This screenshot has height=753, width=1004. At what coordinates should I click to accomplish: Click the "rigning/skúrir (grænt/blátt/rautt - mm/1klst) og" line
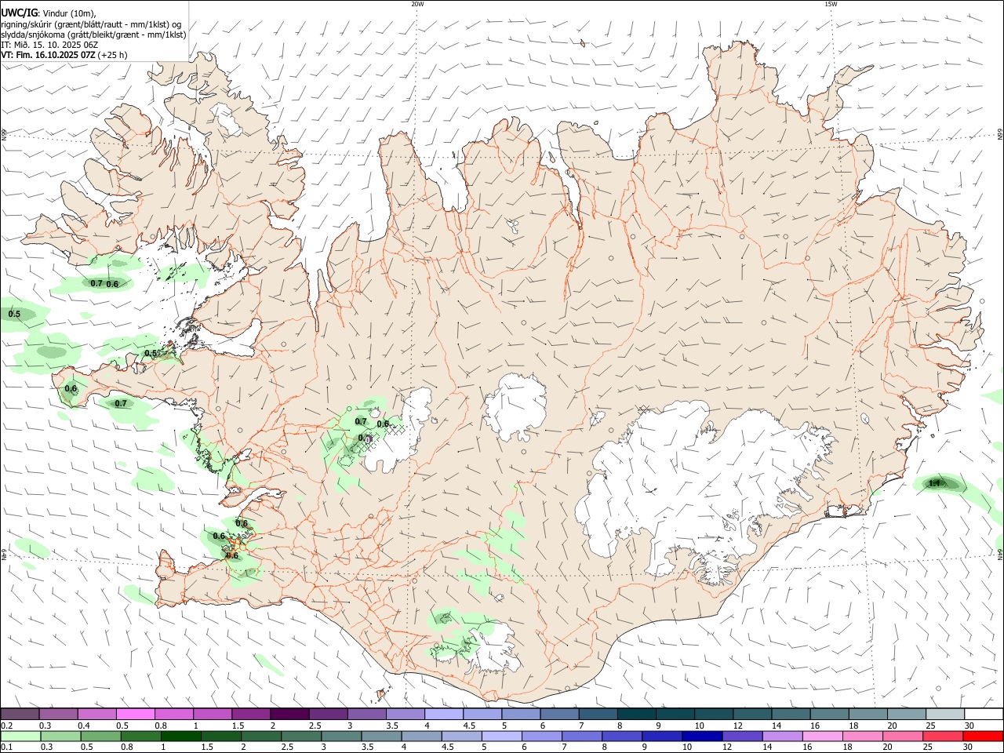pos(91,24)
